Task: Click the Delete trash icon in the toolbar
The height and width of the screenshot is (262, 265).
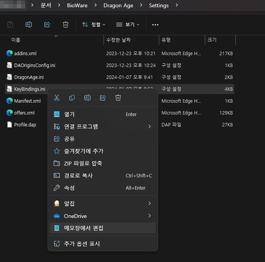Action: tap(66, 25)
